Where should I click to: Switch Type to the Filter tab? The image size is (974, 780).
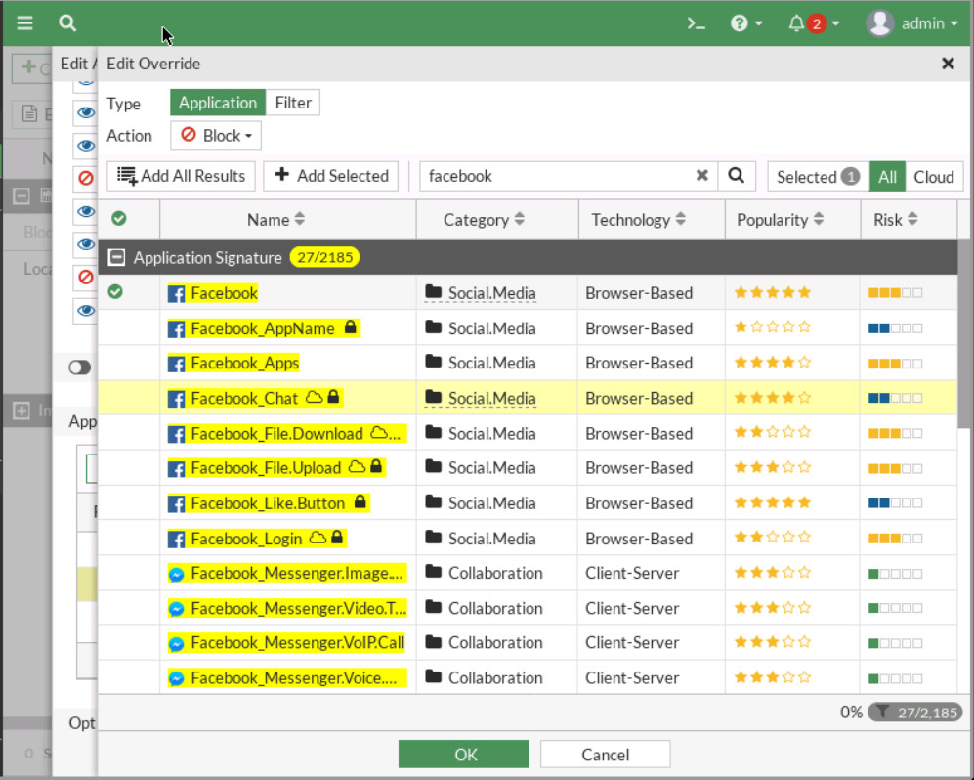(x=293, y=102)
